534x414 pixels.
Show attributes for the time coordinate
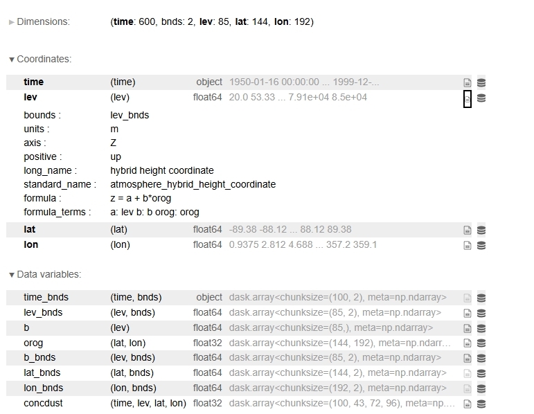coord(467,82)
